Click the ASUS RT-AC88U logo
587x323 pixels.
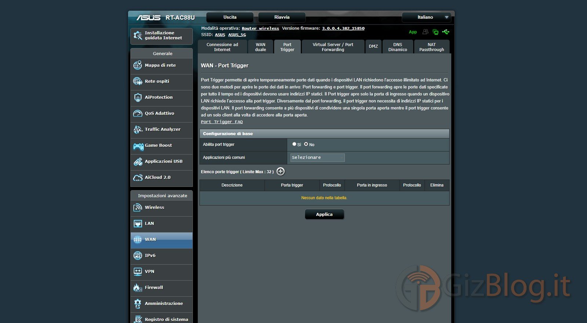pos(166,17)
